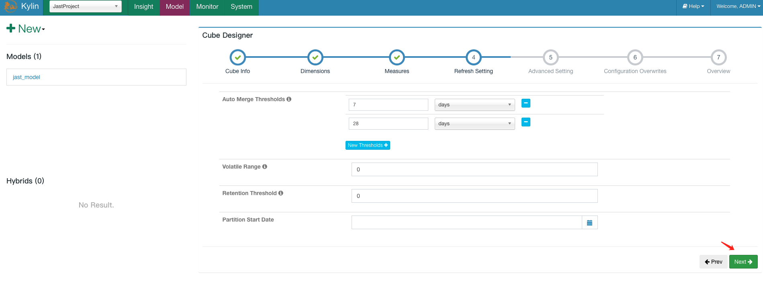The image size is (763, 293).
Task: Open the Partition Start Date calendar picker
Action: (590, 222)
